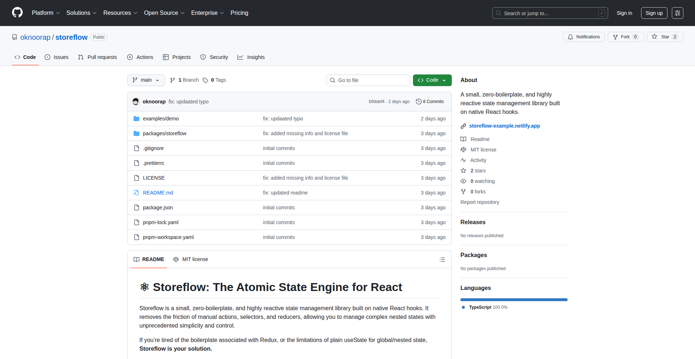Click the oknoorap avatar image
Screen dimensions: 695x359
136,102
